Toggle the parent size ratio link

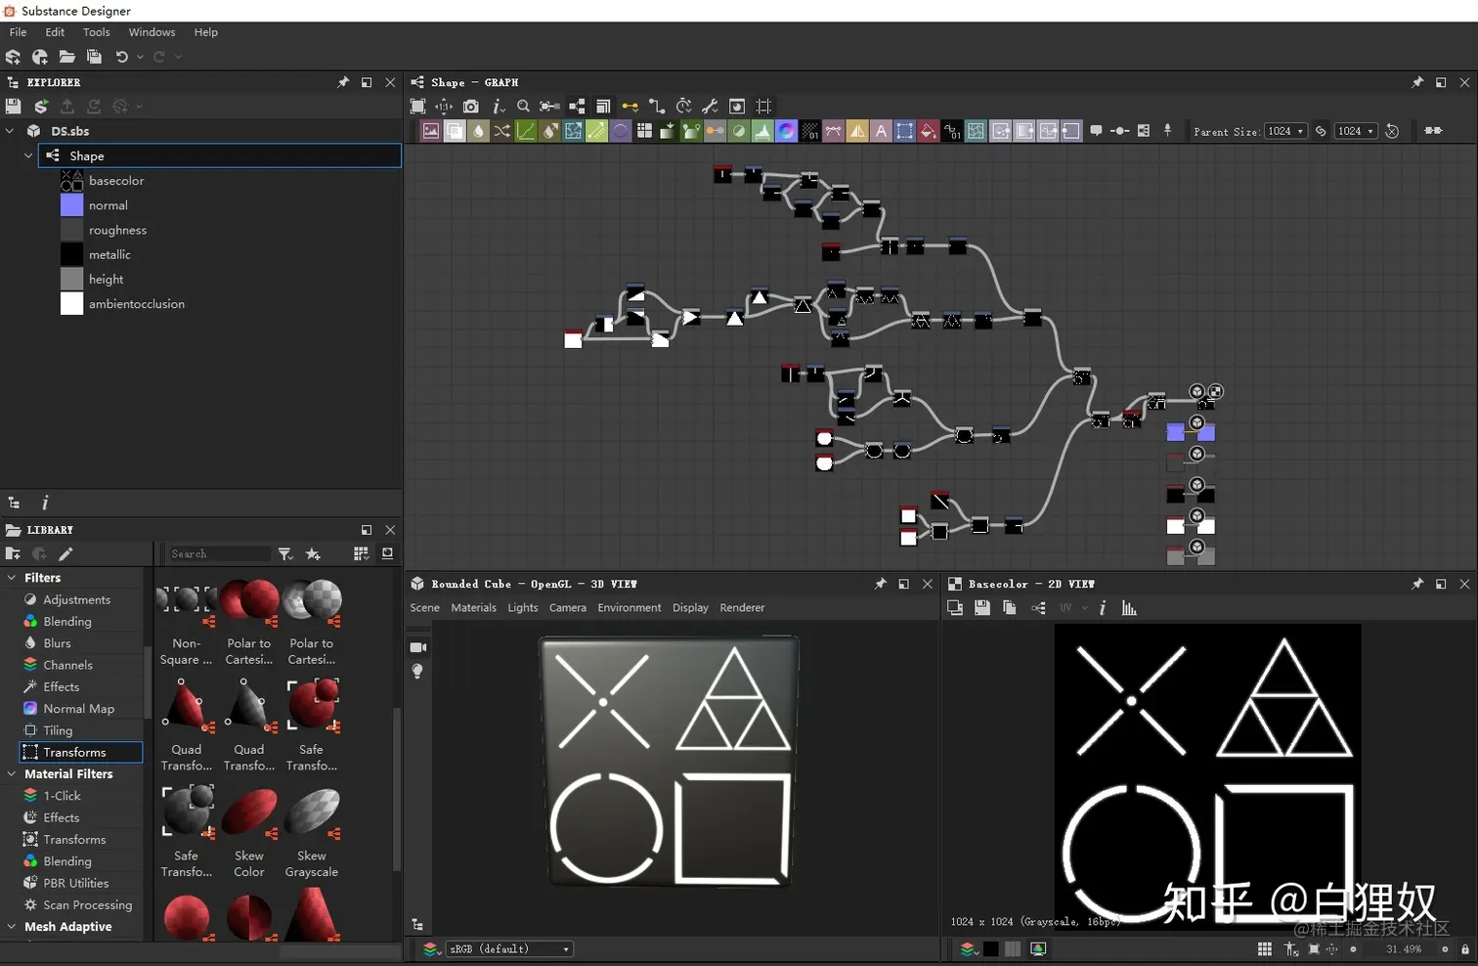(x=1321, y=131)
